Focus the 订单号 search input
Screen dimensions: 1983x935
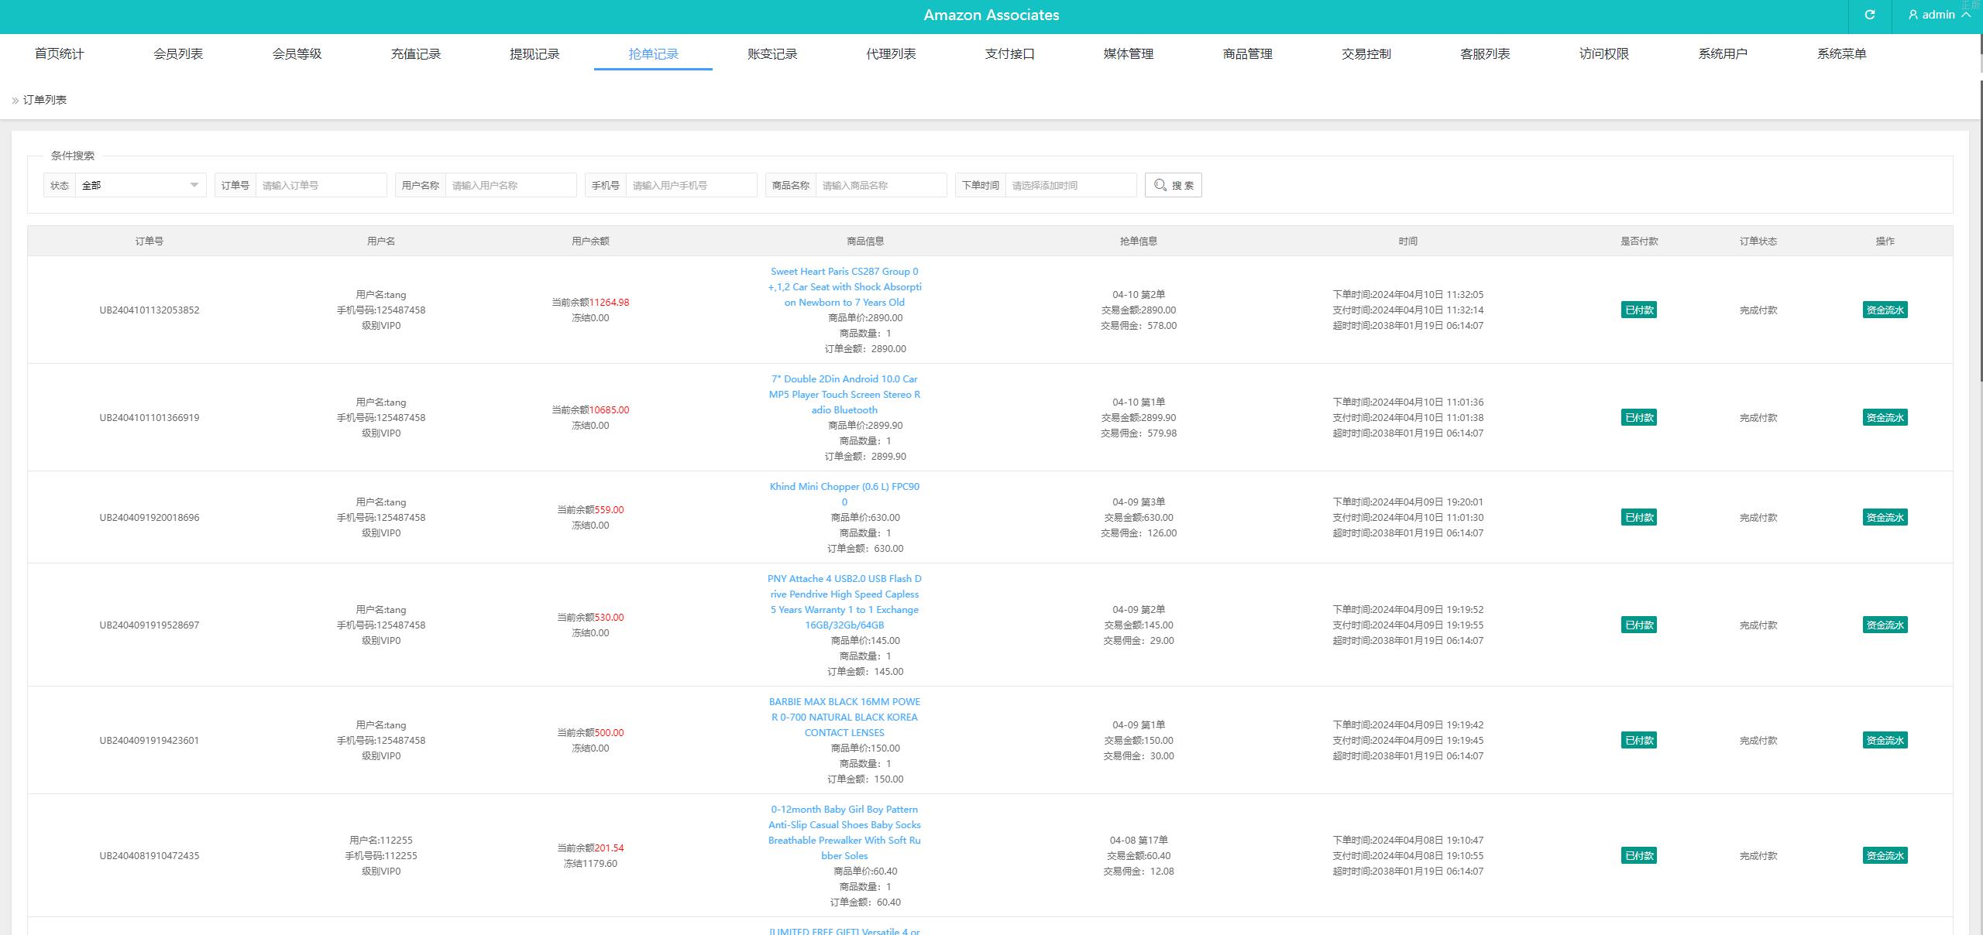pyautogui.click(x=321, y=185)
